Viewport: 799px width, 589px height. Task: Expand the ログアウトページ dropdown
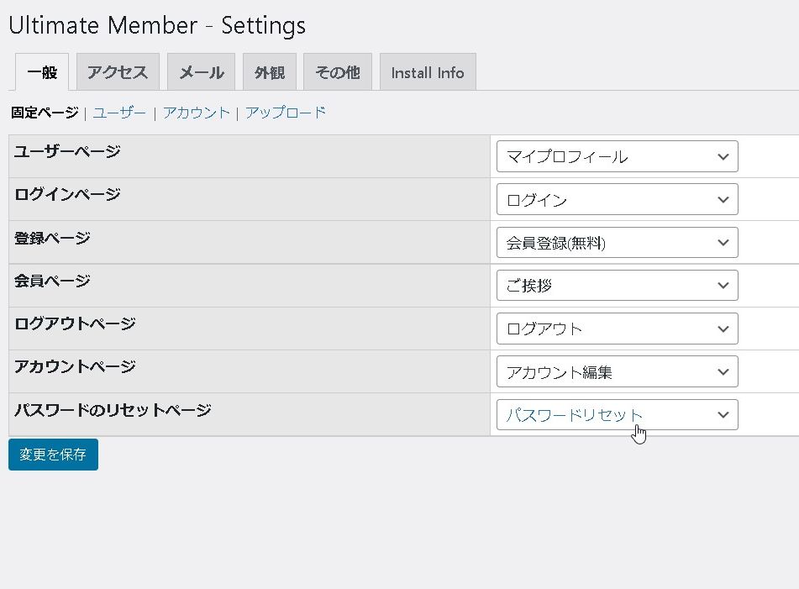click(x=617, y=329)
